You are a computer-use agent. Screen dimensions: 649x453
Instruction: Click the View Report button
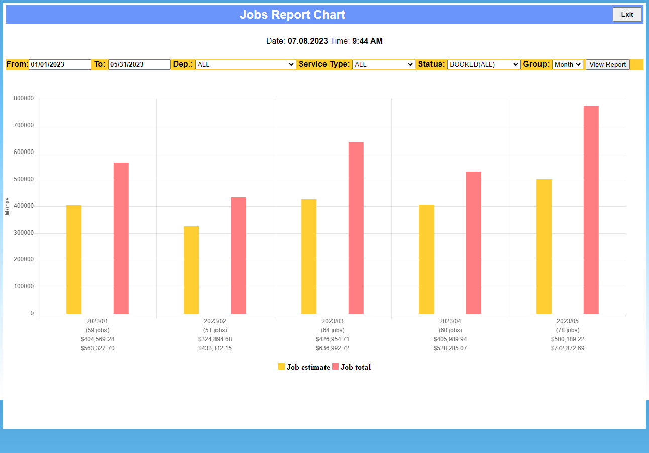[x=607, y=64]
